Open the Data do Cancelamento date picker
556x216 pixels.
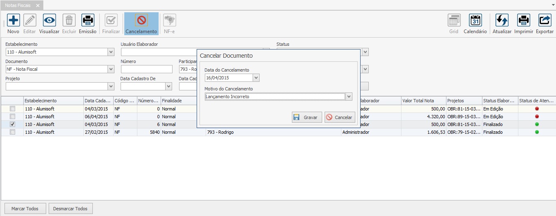[x=256, y=78]
